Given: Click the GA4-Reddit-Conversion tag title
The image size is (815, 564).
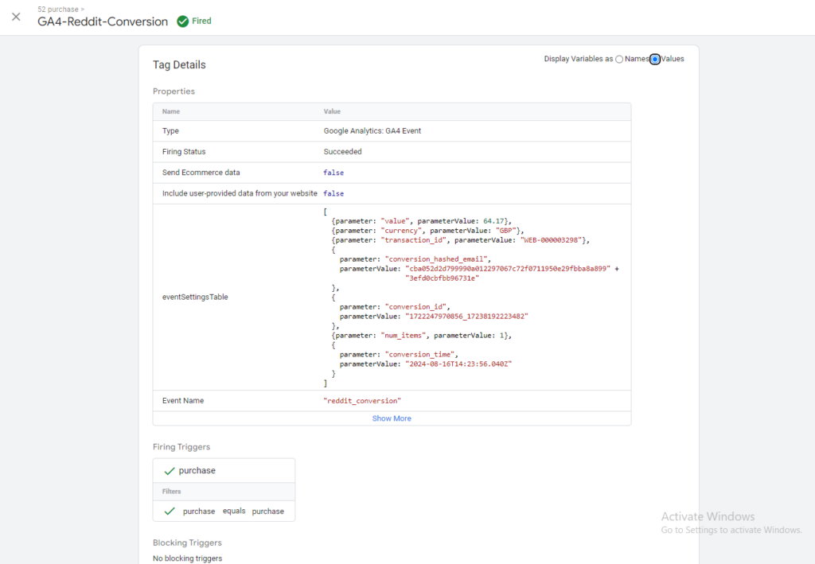Looking at the screenshot, I should (x=103, y=22).
